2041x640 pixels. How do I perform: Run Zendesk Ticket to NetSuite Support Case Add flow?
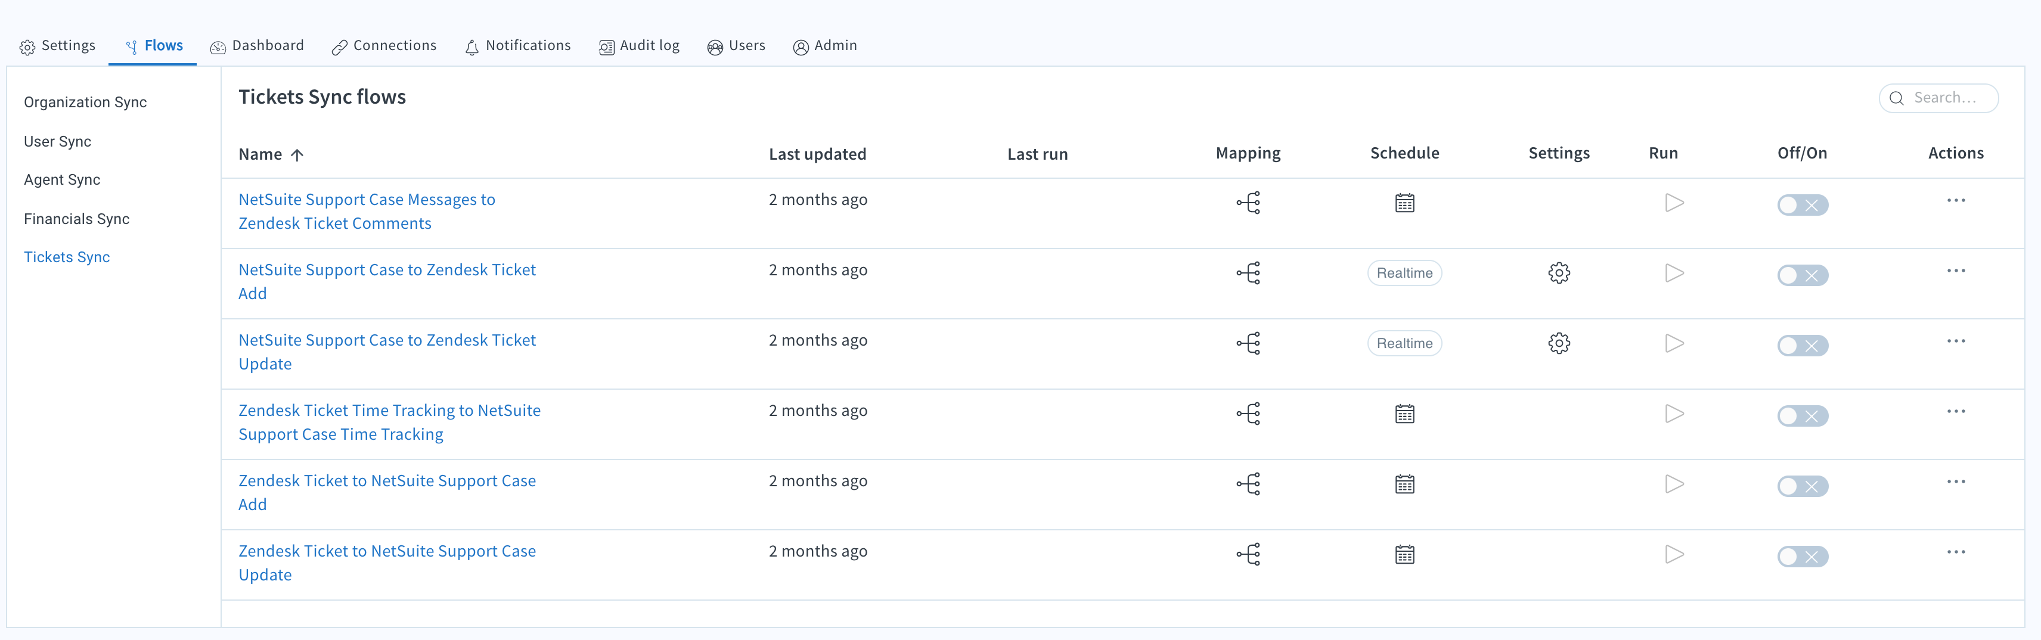pos(1674,484)
